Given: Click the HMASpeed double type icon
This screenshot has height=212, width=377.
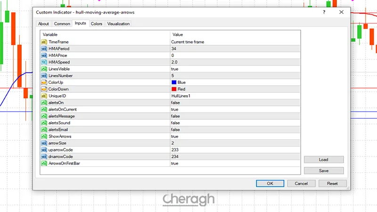Looking at the screenshot, I should pos(44,62).
